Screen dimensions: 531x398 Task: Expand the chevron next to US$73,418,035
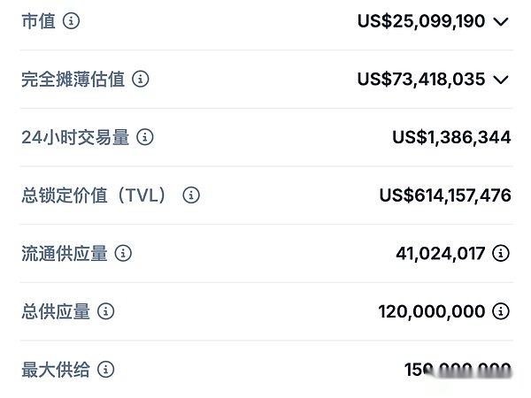501,80
